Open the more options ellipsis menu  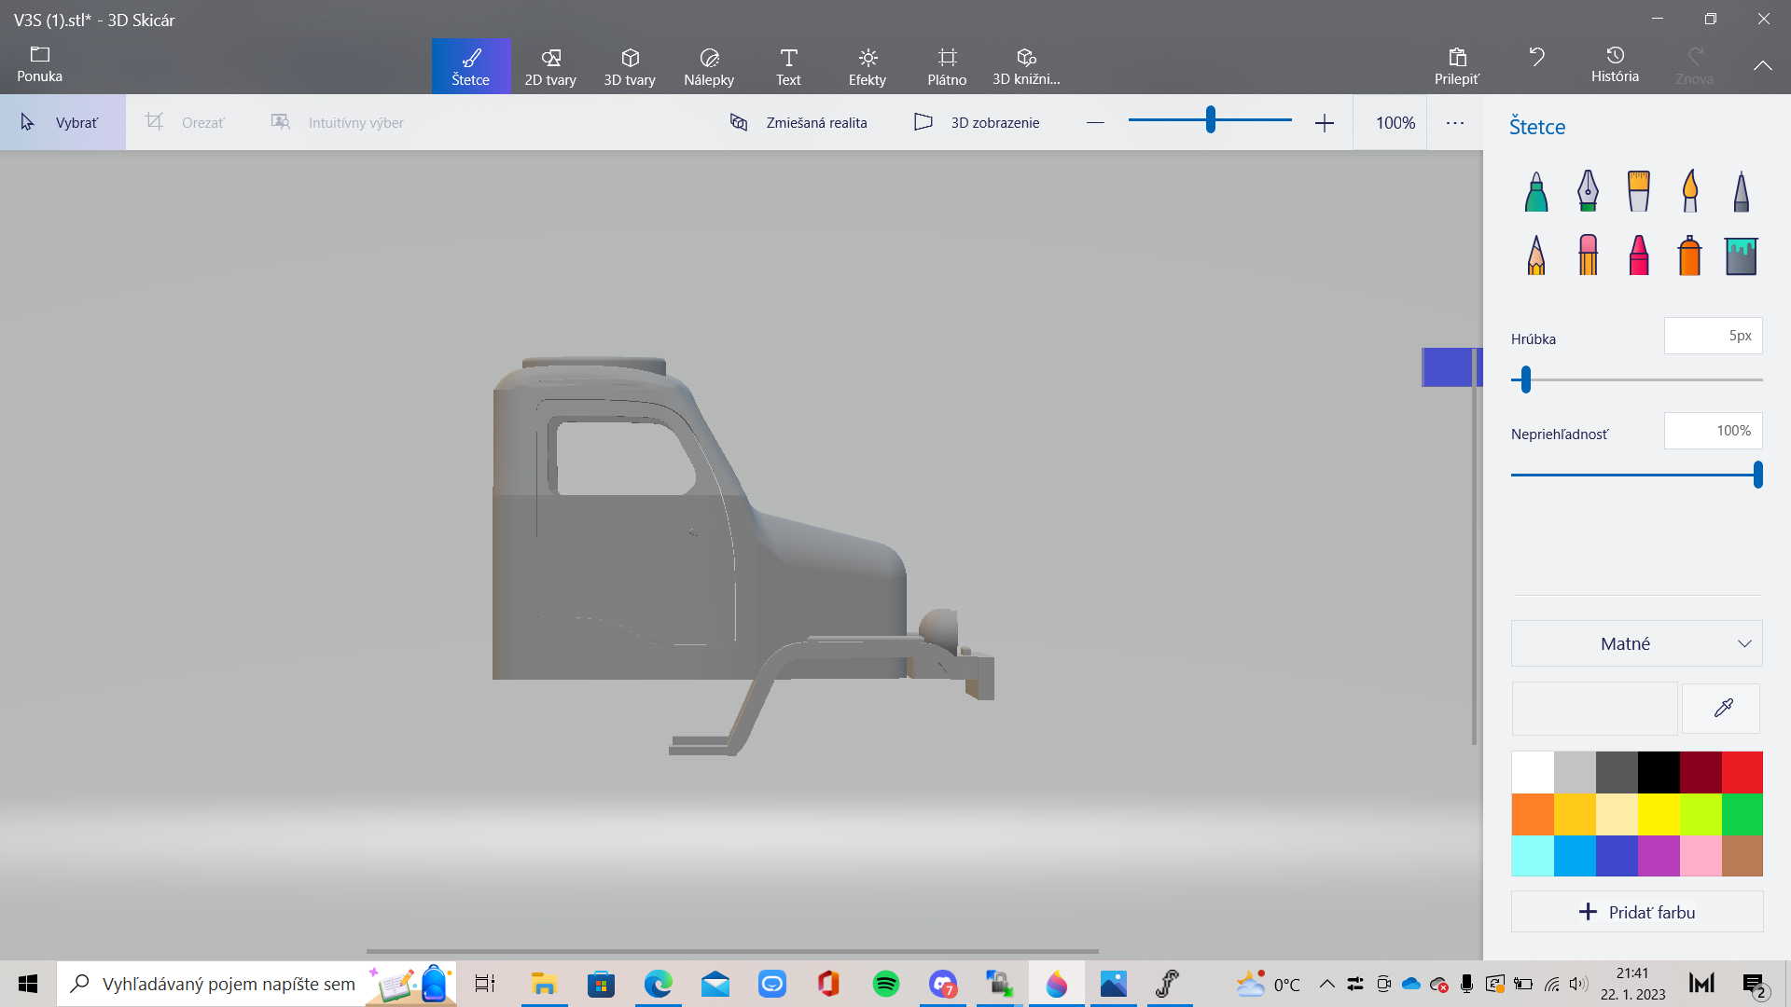(1454, 122)
